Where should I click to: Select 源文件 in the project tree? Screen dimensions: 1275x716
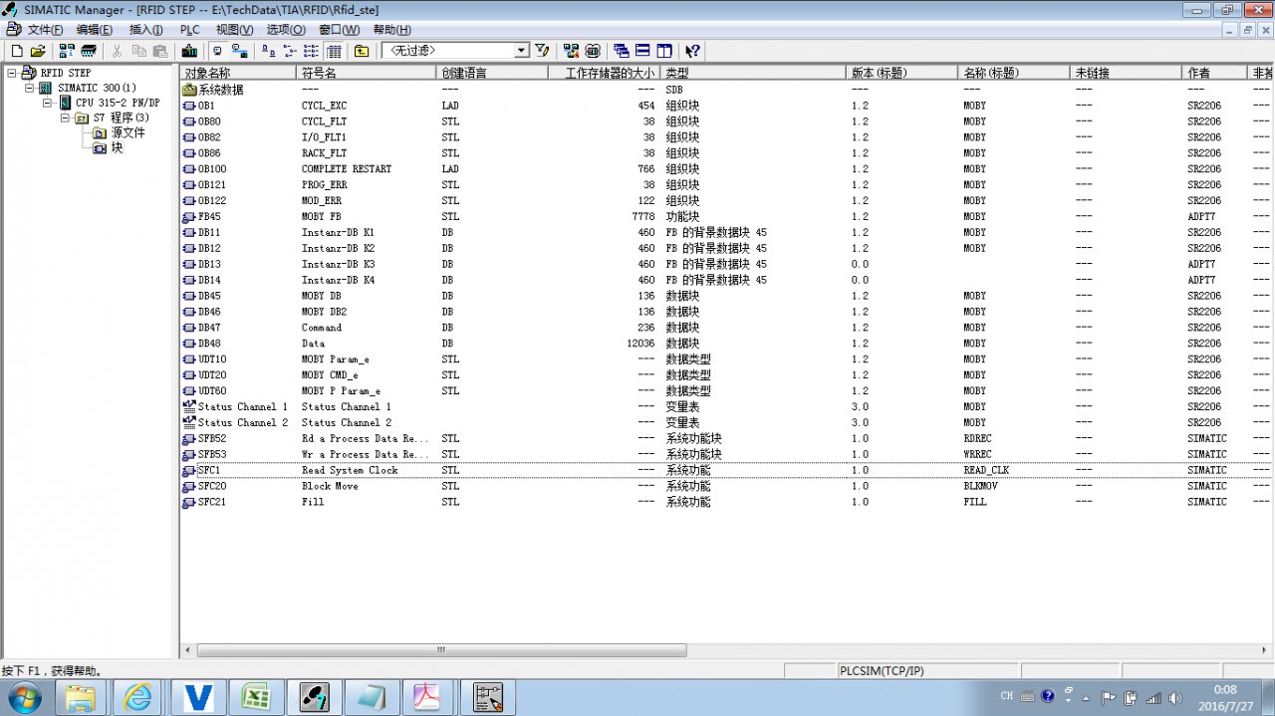point(127,132)
